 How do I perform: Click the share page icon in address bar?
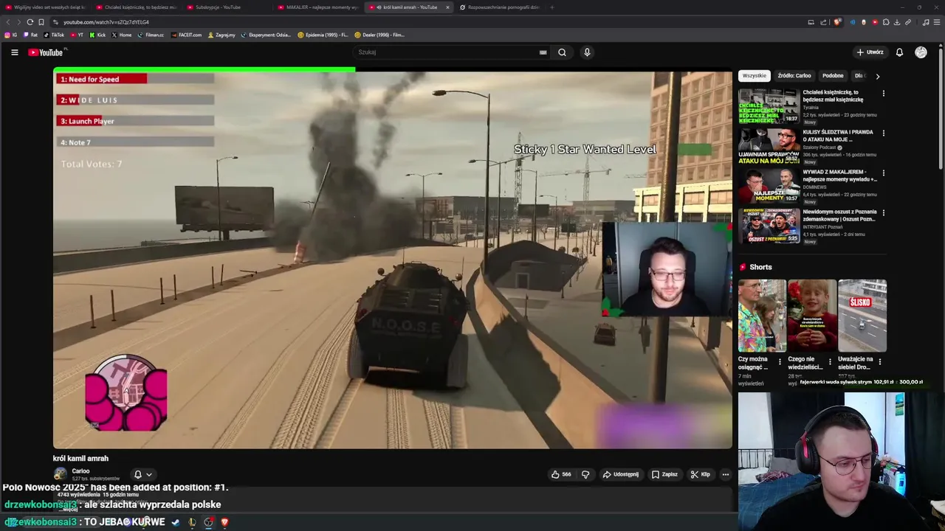(823, 22)
